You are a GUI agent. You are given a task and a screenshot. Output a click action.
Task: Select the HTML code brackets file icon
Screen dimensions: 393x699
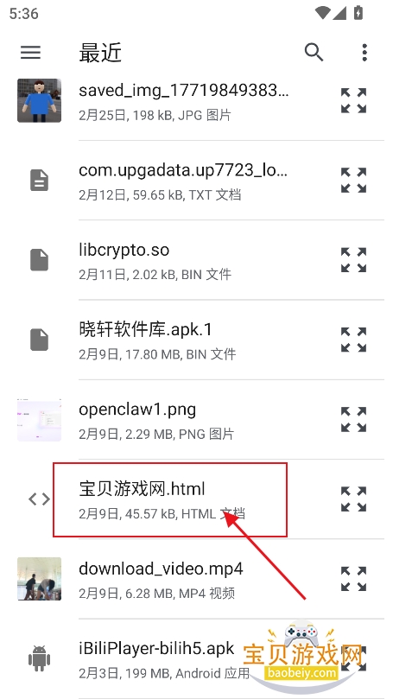pyautogui.click(x=39, y=499)
